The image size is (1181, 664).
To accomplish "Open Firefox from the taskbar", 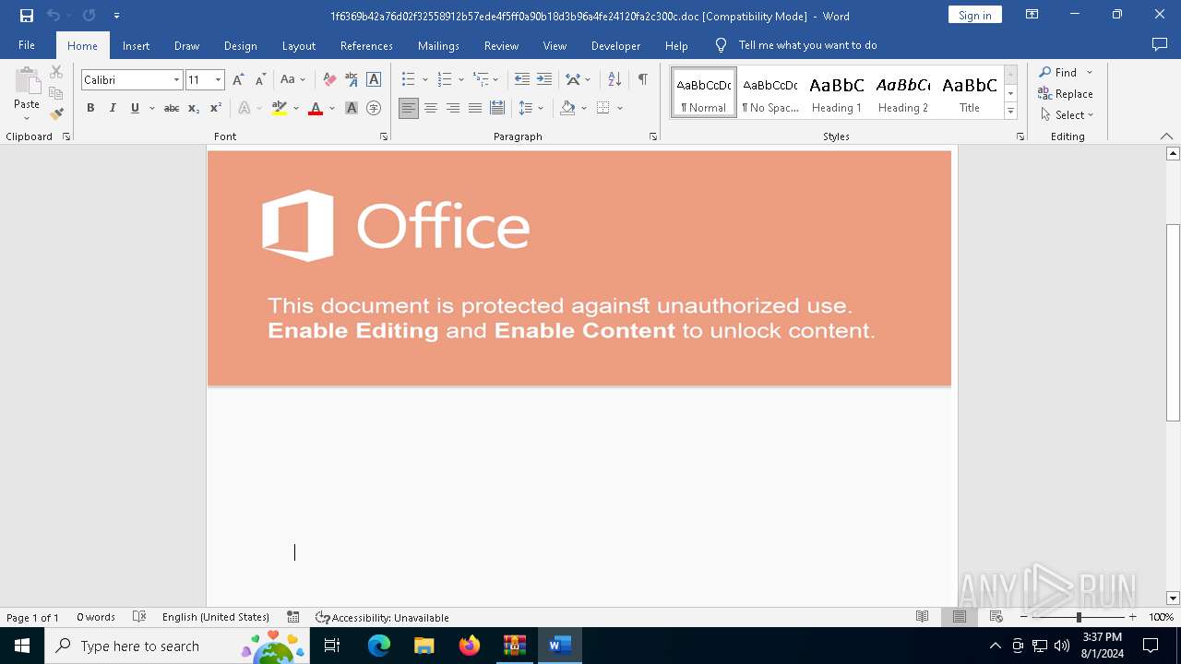I will pos(470,646).
